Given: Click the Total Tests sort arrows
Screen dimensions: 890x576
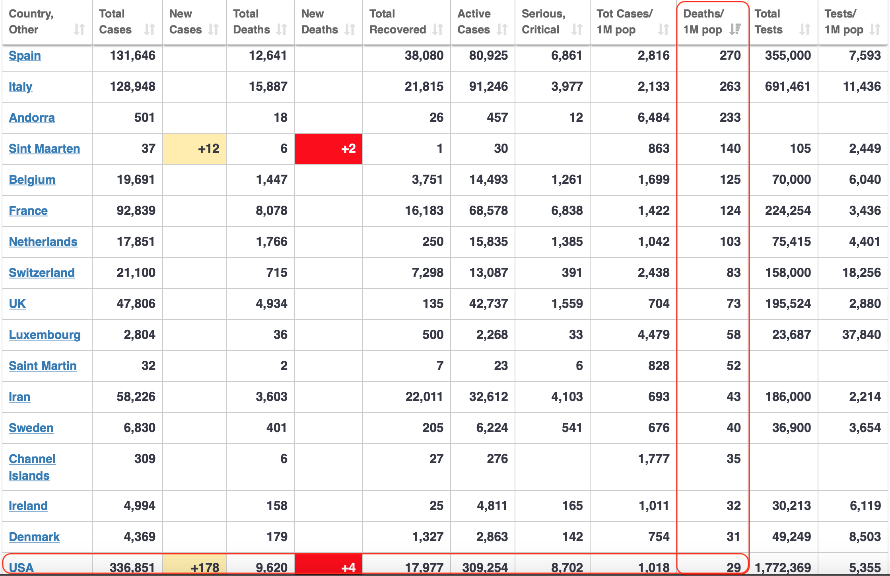Looking at the screenshot, I should [x=805, y=29].
